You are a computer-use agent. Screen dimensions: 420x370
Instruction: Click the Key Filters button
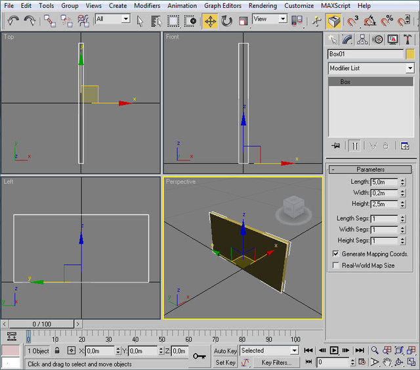point(276,362)
